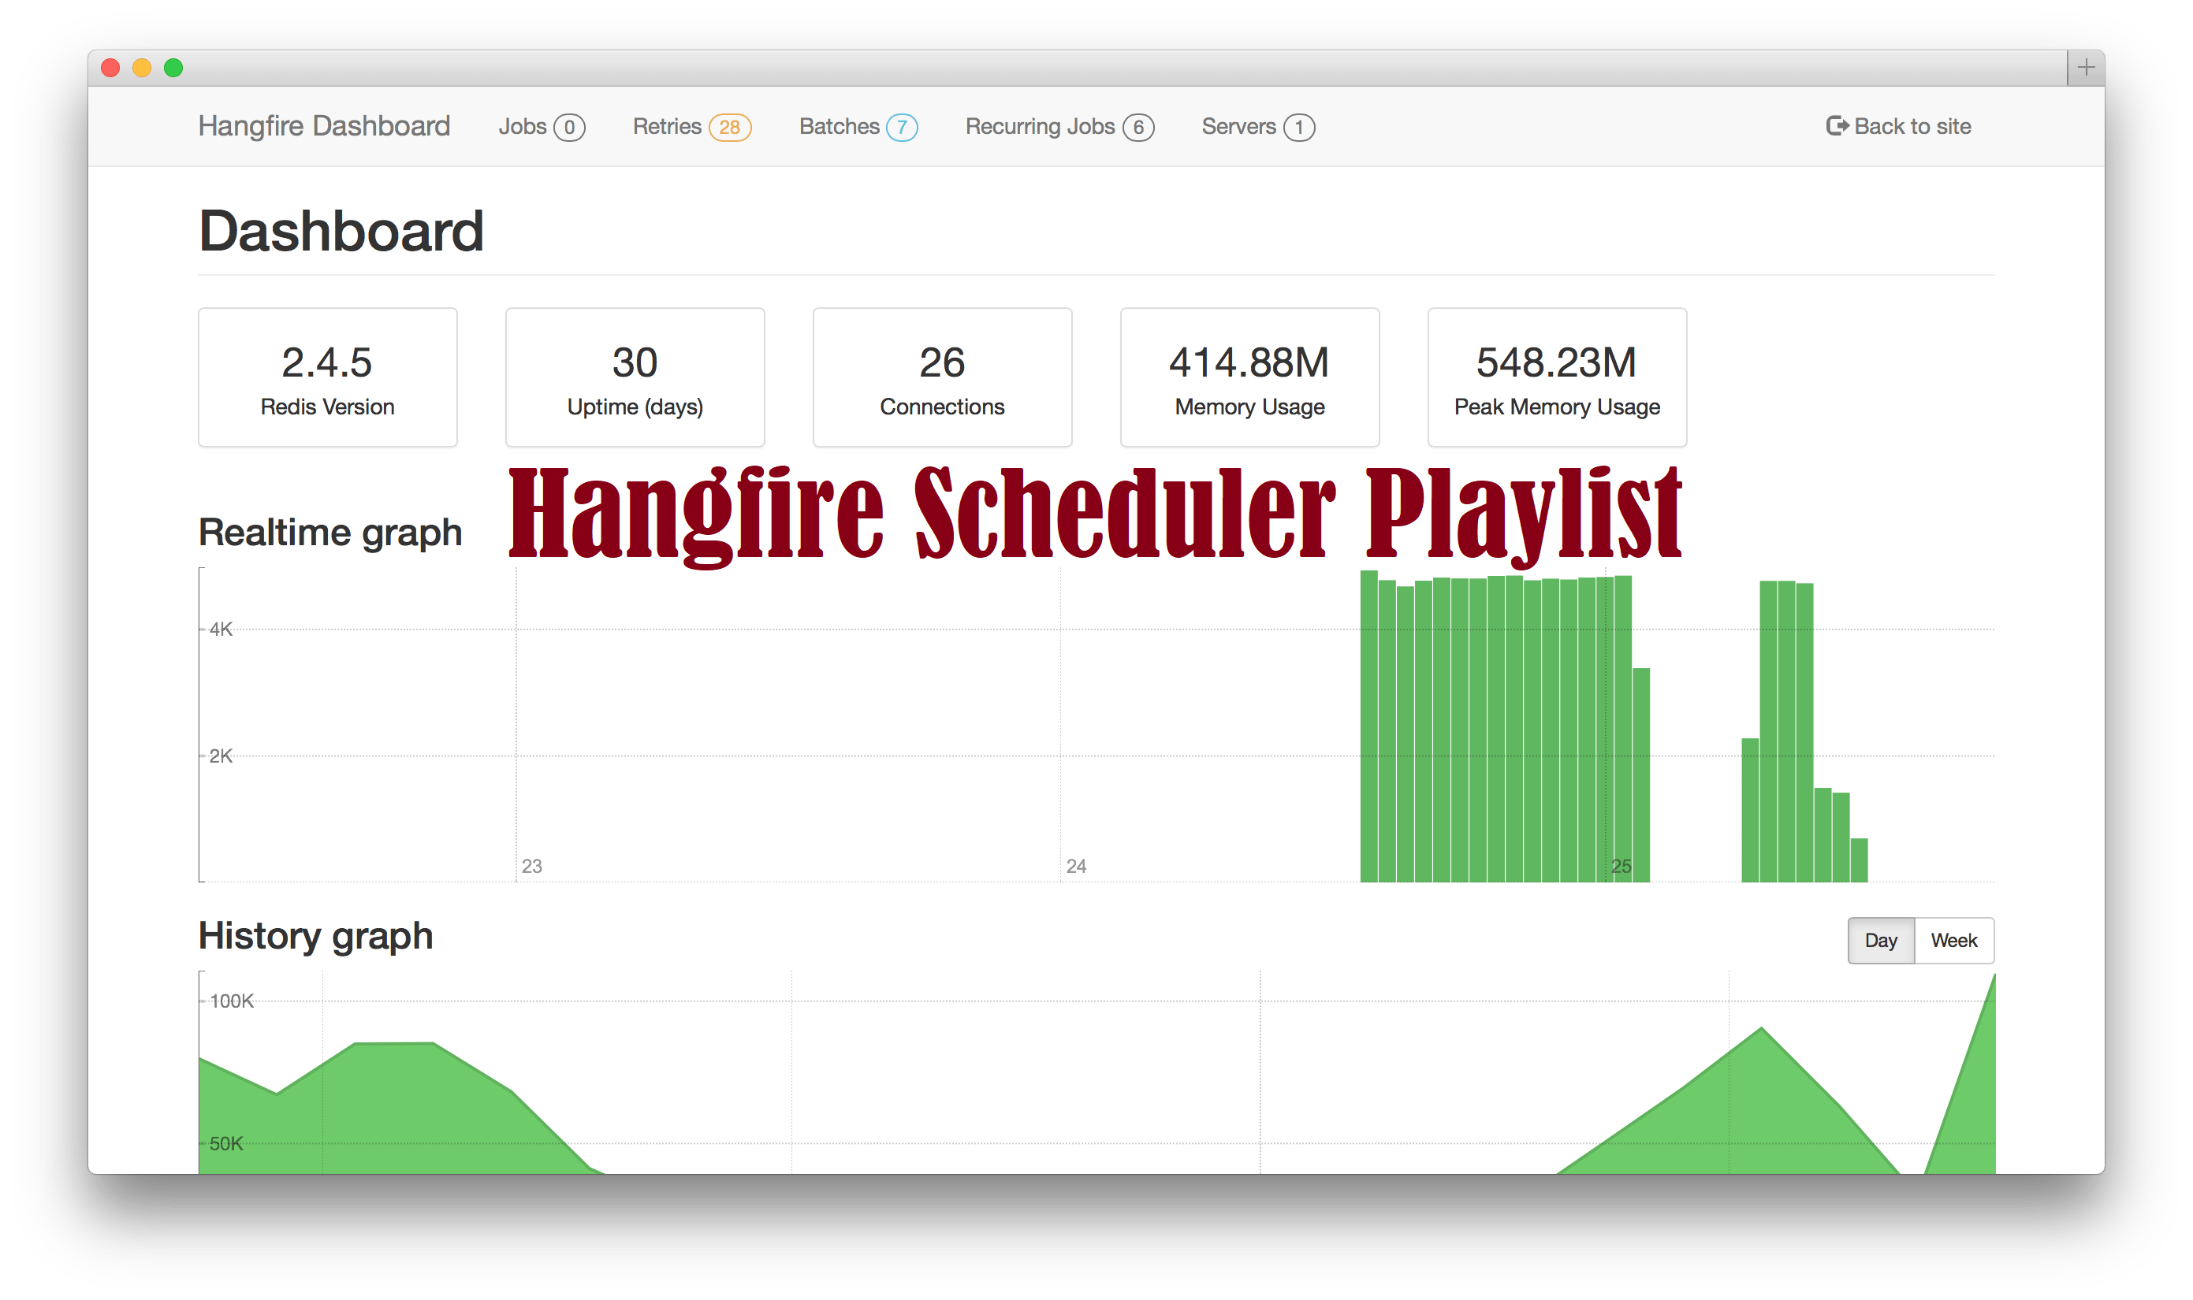Click the yellow minimize window button

[x=142, y=68]
